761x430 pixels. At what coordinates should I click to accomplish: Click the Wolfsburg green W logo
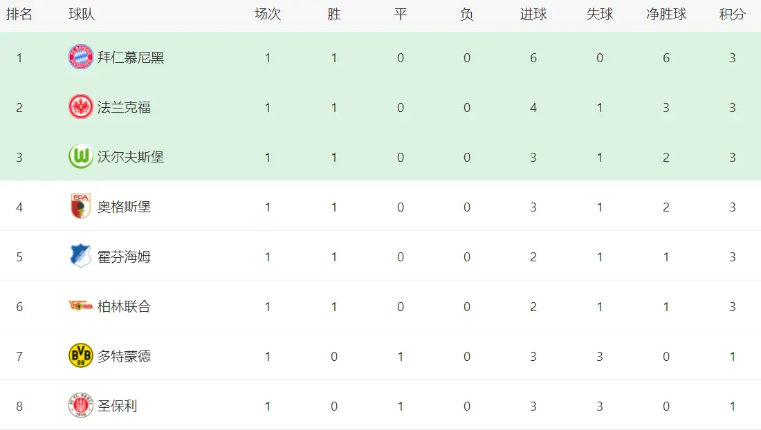tap(80, 157)
